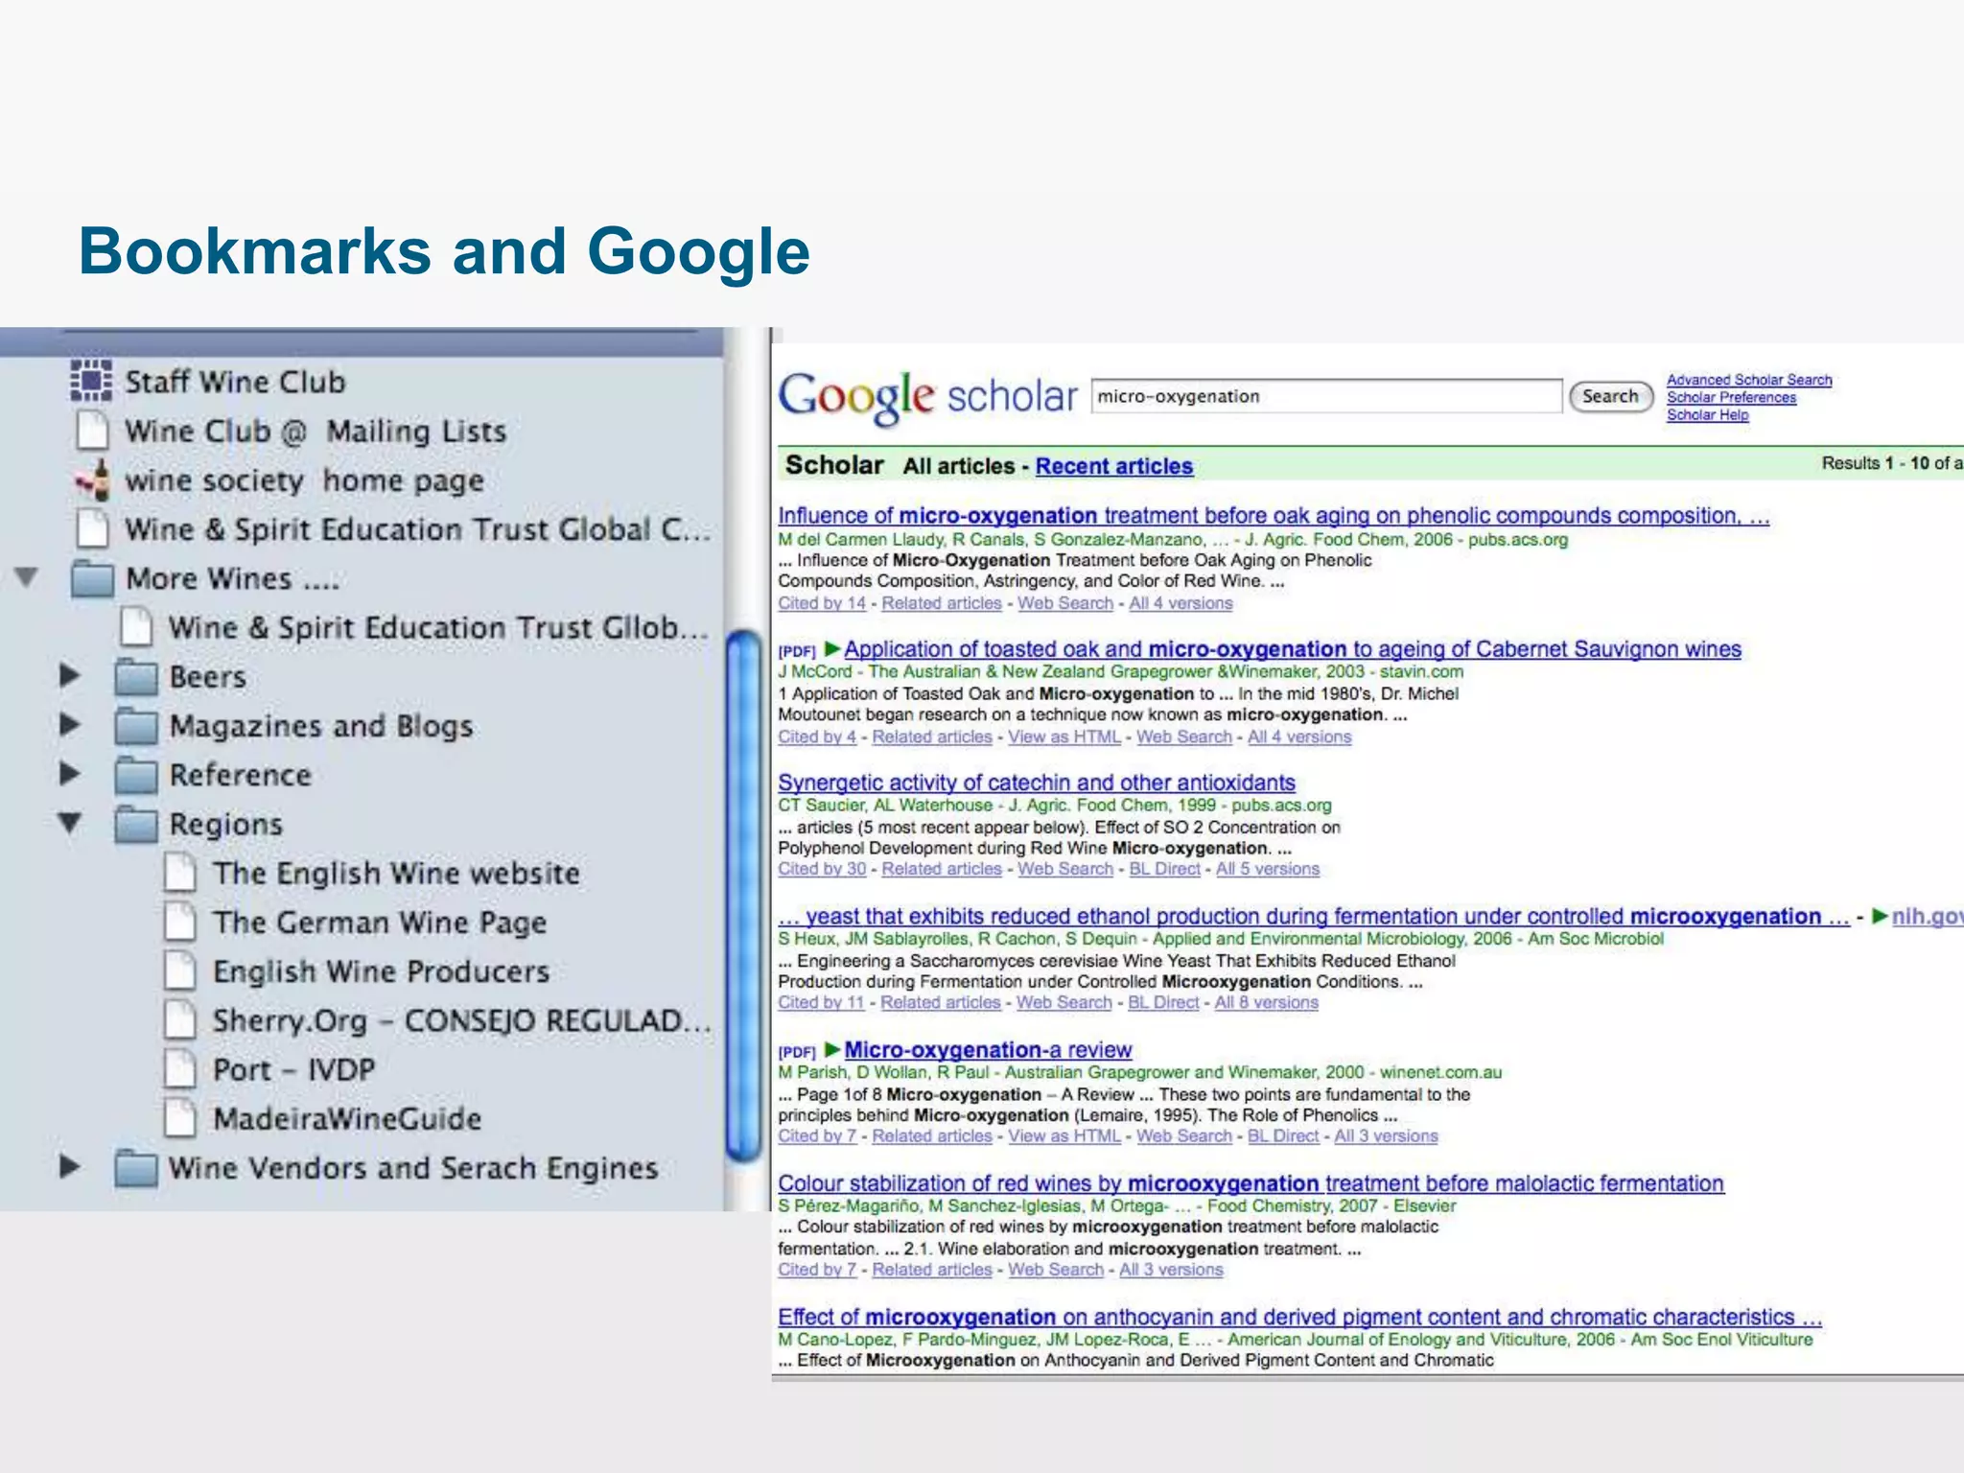The width and height of the screenshot is (1964, 1473).
Task: Click the More Wines folder icon
Action: (93, 578)
